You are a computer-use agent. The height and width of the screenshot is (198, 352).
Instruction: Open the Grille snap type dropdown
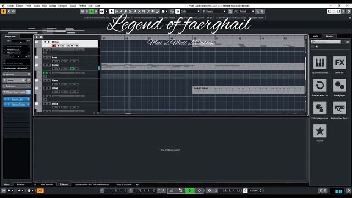(190, 11)
